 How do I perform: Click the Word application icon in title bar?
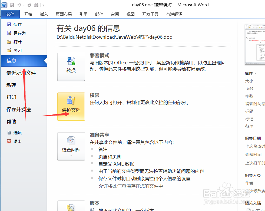(4, 5)
